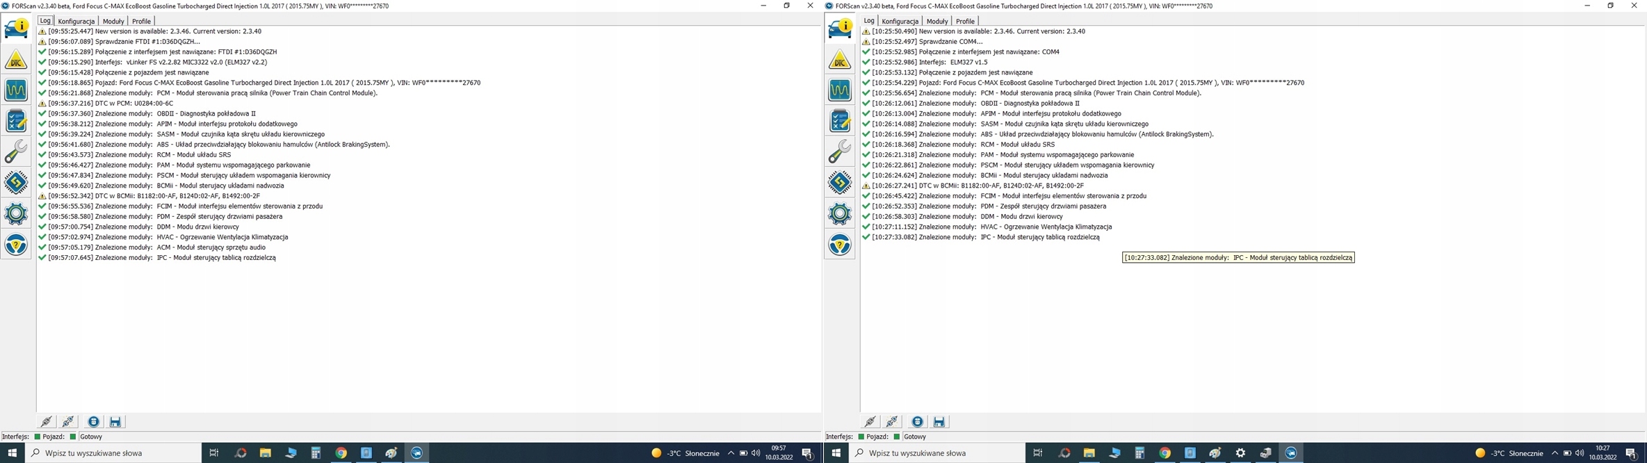The image size is (1647, 463).
Task: Open volume control on left taskbar tray
Action: [756, 453]
